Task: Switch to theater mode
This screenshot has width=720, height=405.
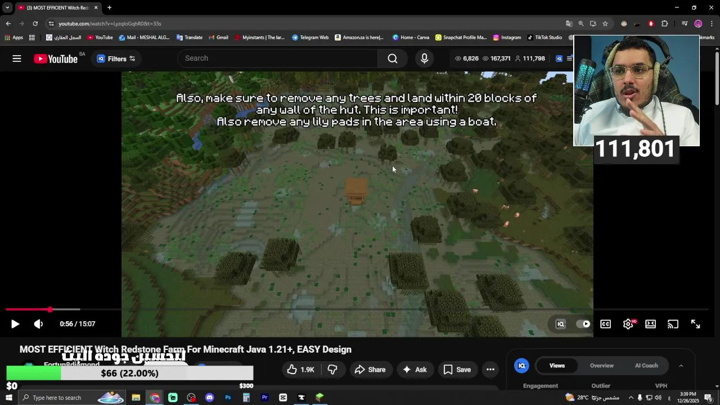Action: point(650,324)
